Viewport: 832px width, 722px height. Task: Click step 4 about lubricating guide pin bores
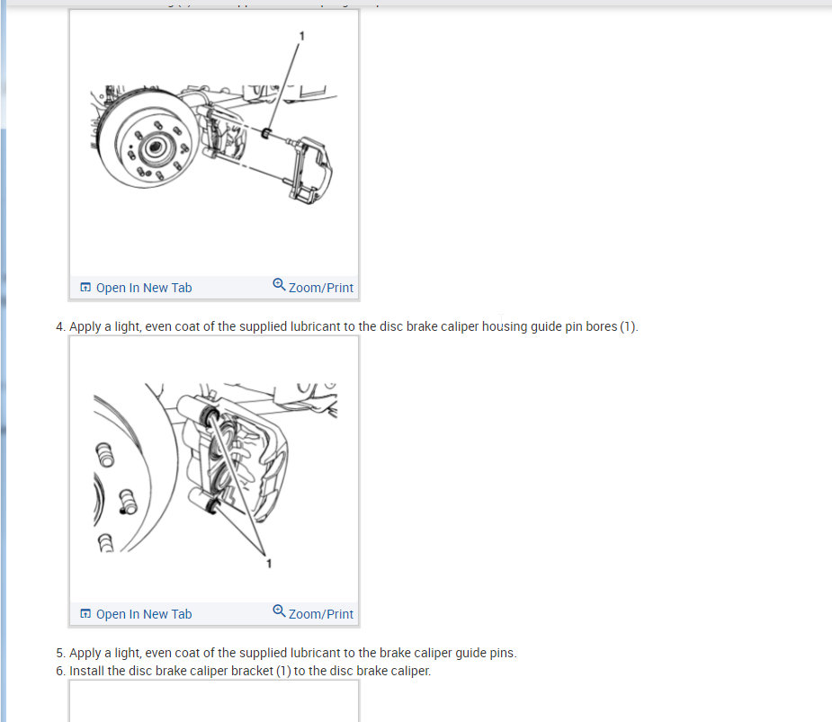click(347, 326)
